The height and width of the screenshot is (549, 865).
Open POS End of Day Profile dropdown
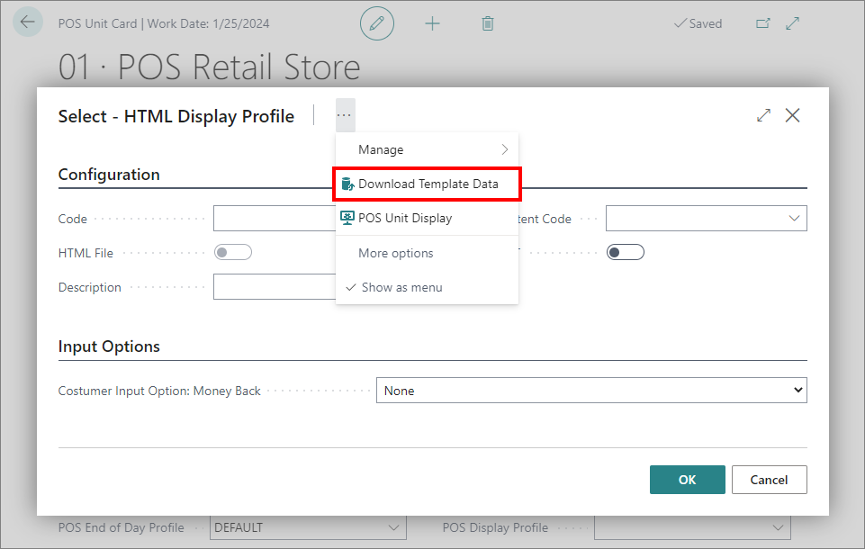393,528
